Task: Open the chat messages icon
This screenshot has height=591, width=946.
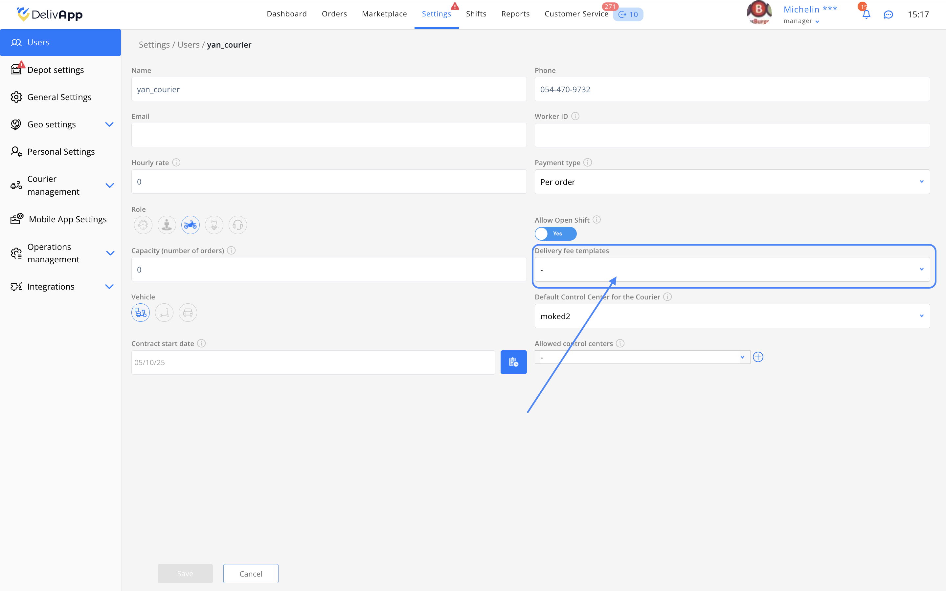Action: coord(888,14)
